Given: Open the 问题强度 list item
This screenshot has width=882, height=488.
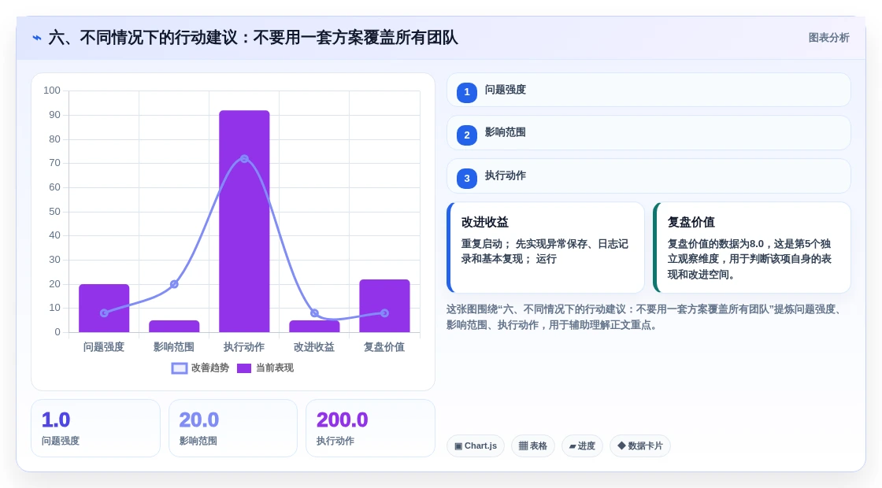Looking at the screenshot, I should (649, 90).
